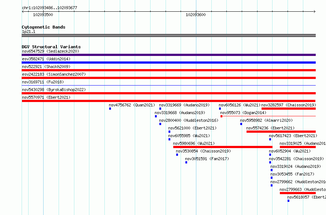Click the nsv5958982 (Almarri2020) blue marker
Screen dimensions: 326x215
(241, 124)
